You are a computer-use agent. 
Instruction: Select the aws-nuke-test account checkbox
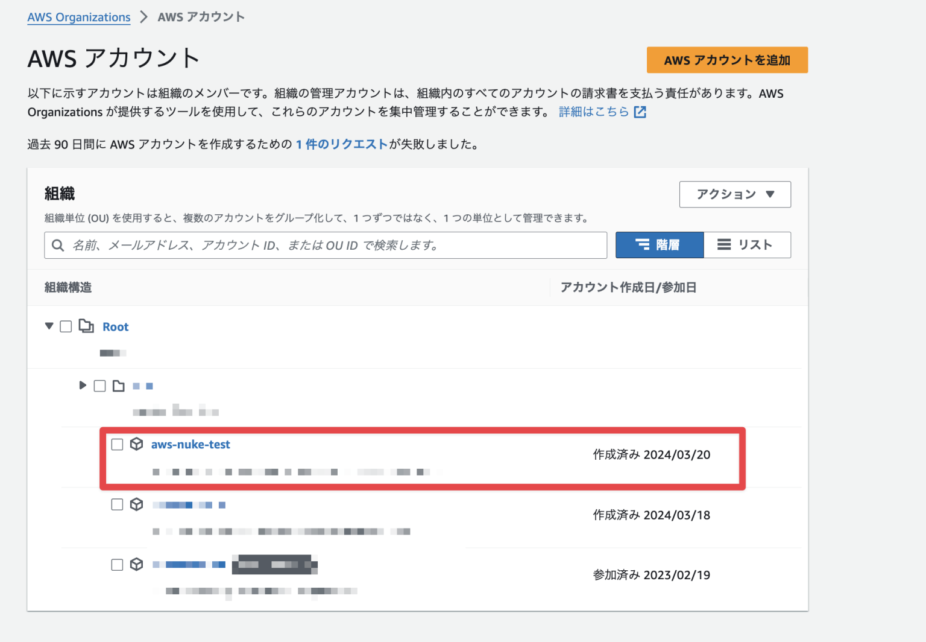[117, 444]
